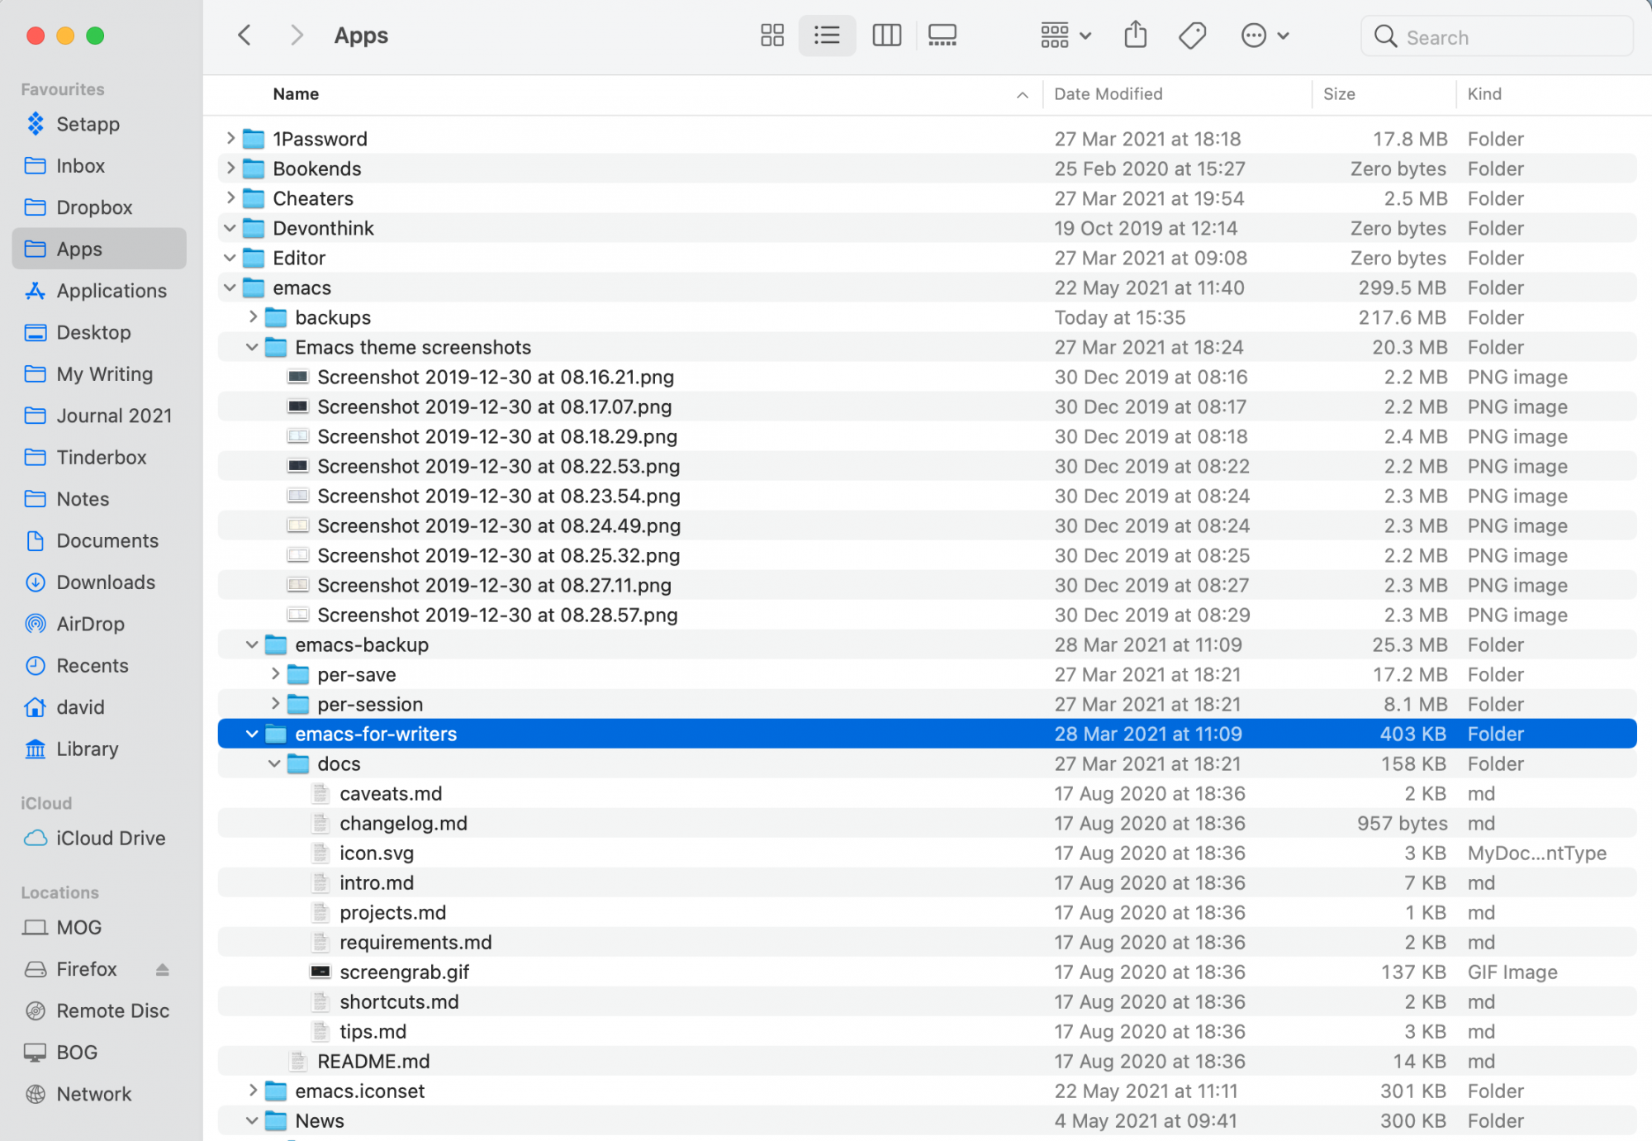
Task: Open Tinderbox in the sidebar
Action: coord(99,457)
